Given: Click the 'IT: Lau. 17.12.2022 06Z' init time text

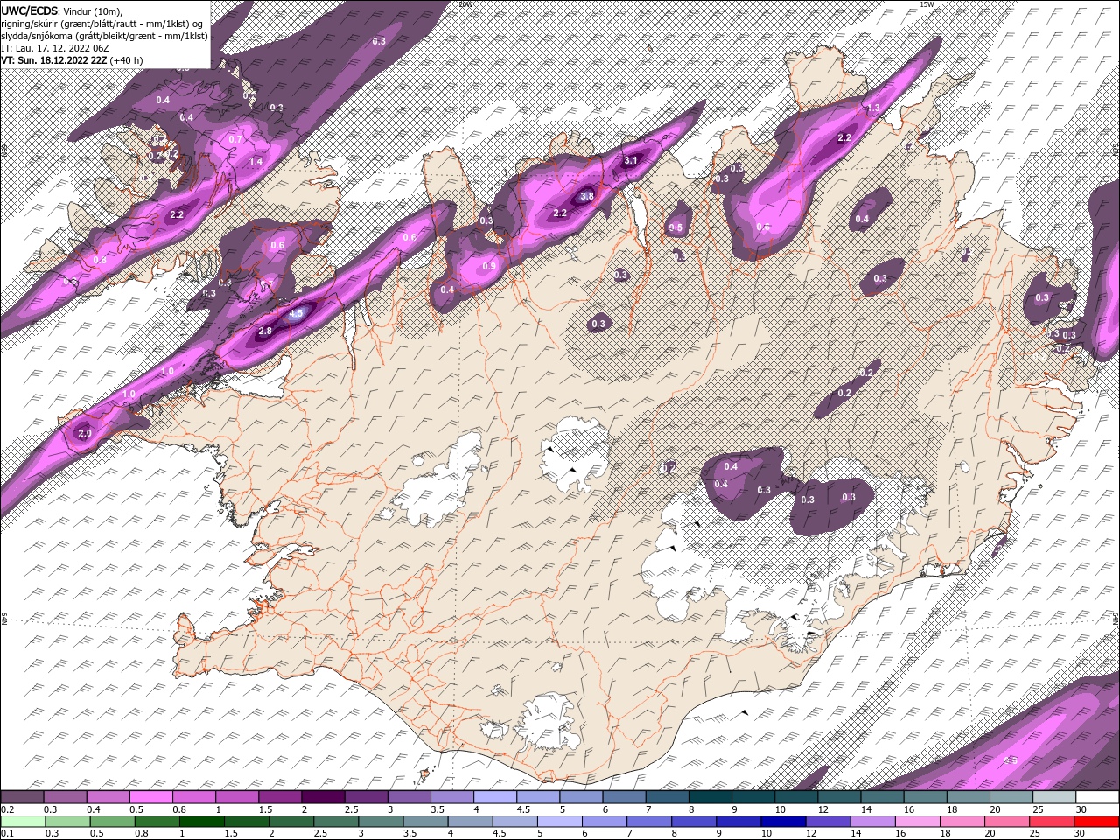Looking at the screenshot, I should coord(54,48).
